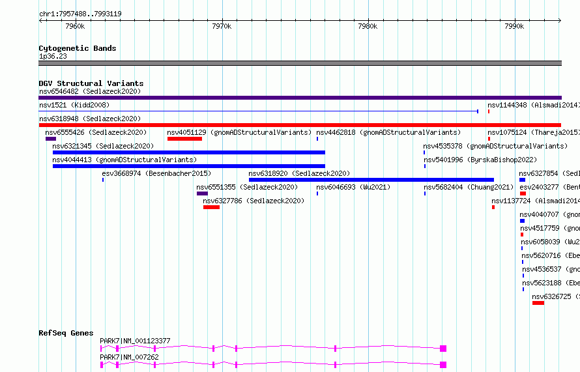Click the 7990k ruler tick label
This screenshot has width=580, height=372.
(514, 26)
